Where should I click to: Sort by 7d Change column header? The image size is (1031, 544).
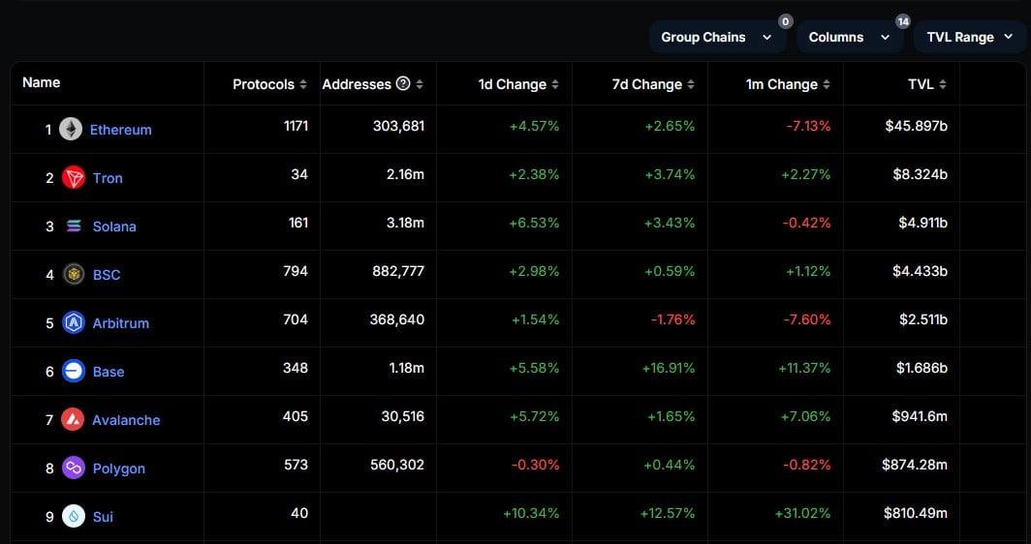click(653, 84)
